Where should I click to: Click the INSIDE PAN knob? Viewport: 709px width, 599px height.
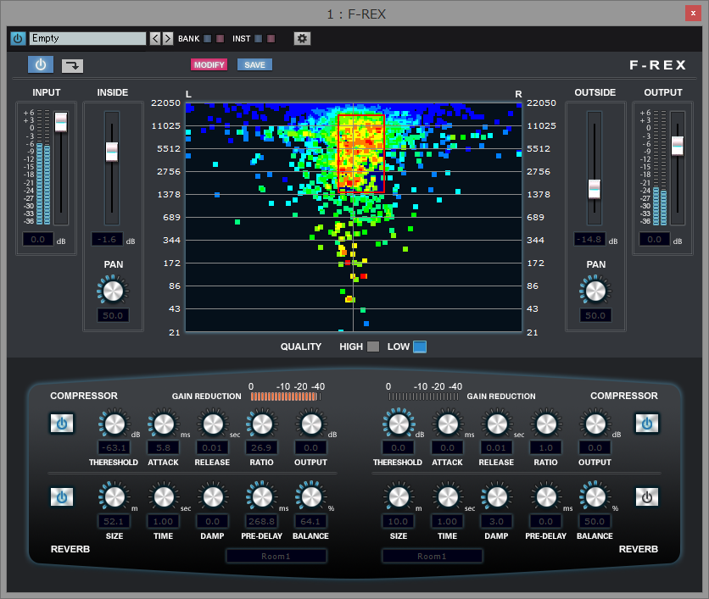(x=113, y=291)
